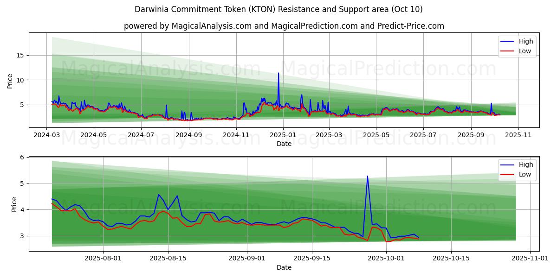The width and height of the screenshot is (557, 278).
Task: Click the Price y-axis label of bottom chart
Action: (14, 204)
